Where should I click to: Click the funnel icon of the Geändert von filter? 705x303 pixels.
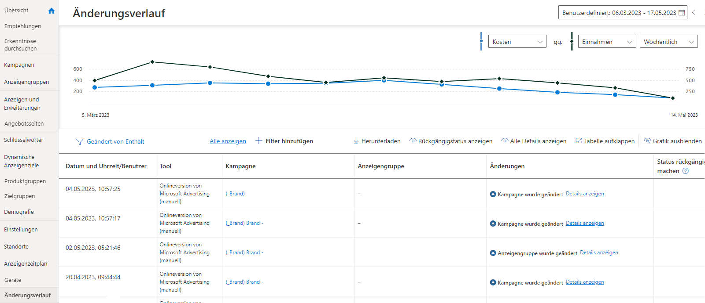(x=80, y=142)
